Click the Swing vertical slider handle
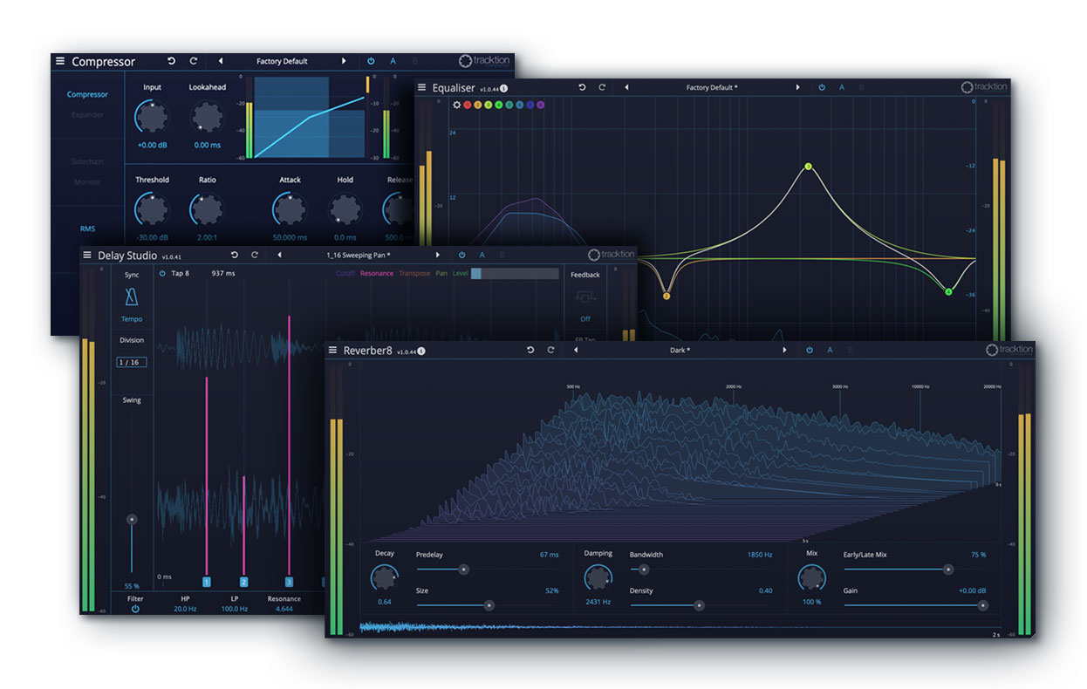 pos(132,519)
